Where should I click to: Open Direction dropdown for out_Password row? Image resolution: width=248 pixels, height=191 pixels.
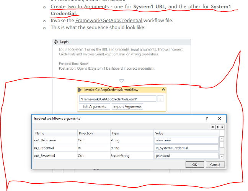coord(94,156)
